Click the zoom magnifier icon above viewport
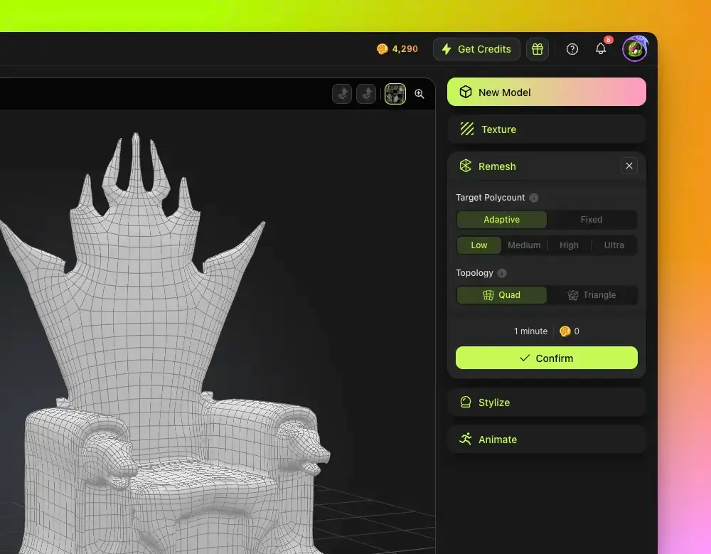This screenshot has width=711, height=554. (x=419, y=93)
